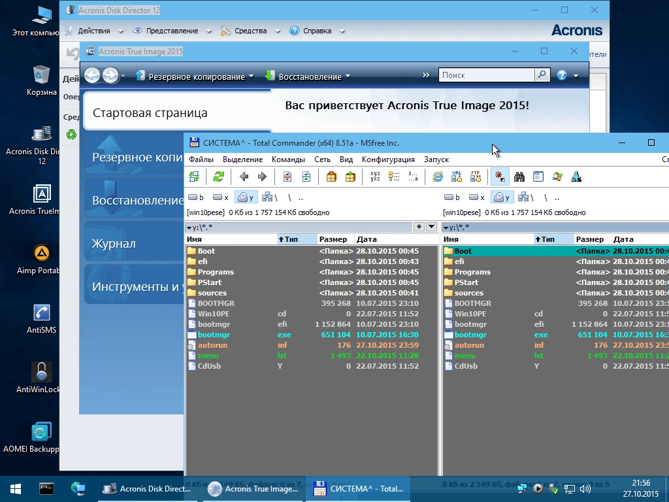Click the Internet Explorer icon in toolbar
The height and width of the screenshot is (502, 669).
click(438, 176)
